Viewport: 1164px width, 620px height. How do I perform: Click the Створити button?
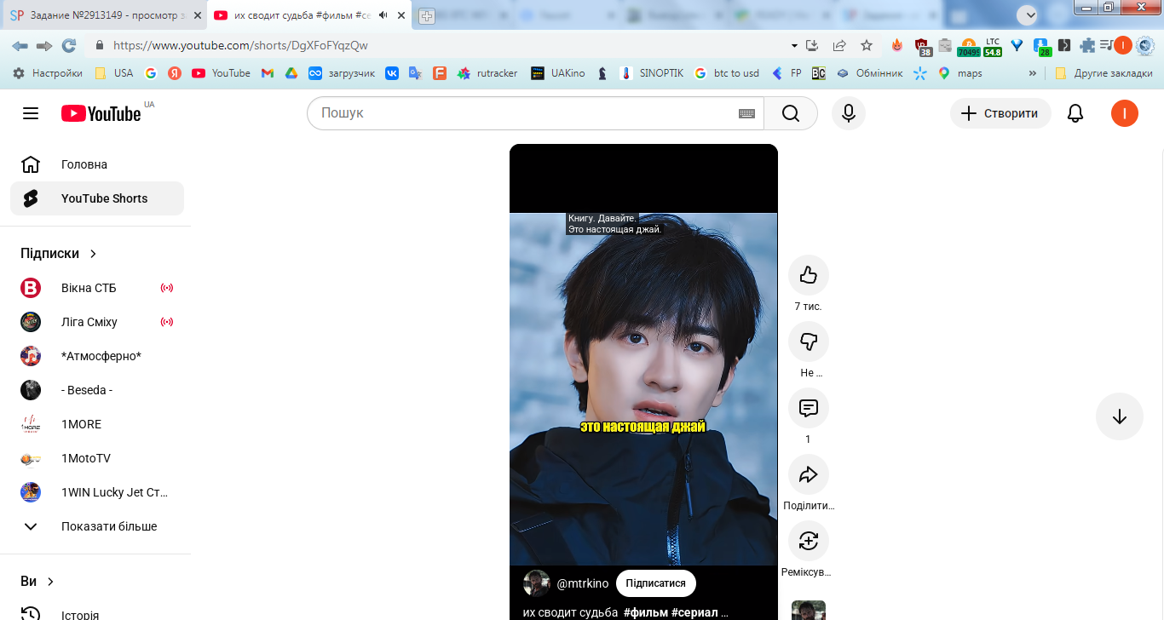[x=1000, y=113]
